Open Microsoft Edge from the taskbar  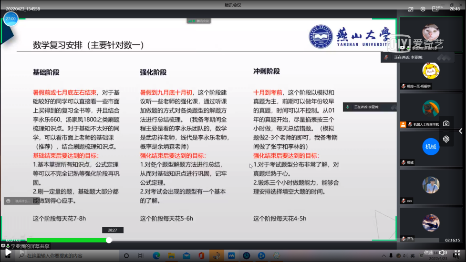(x=156, y=256)
